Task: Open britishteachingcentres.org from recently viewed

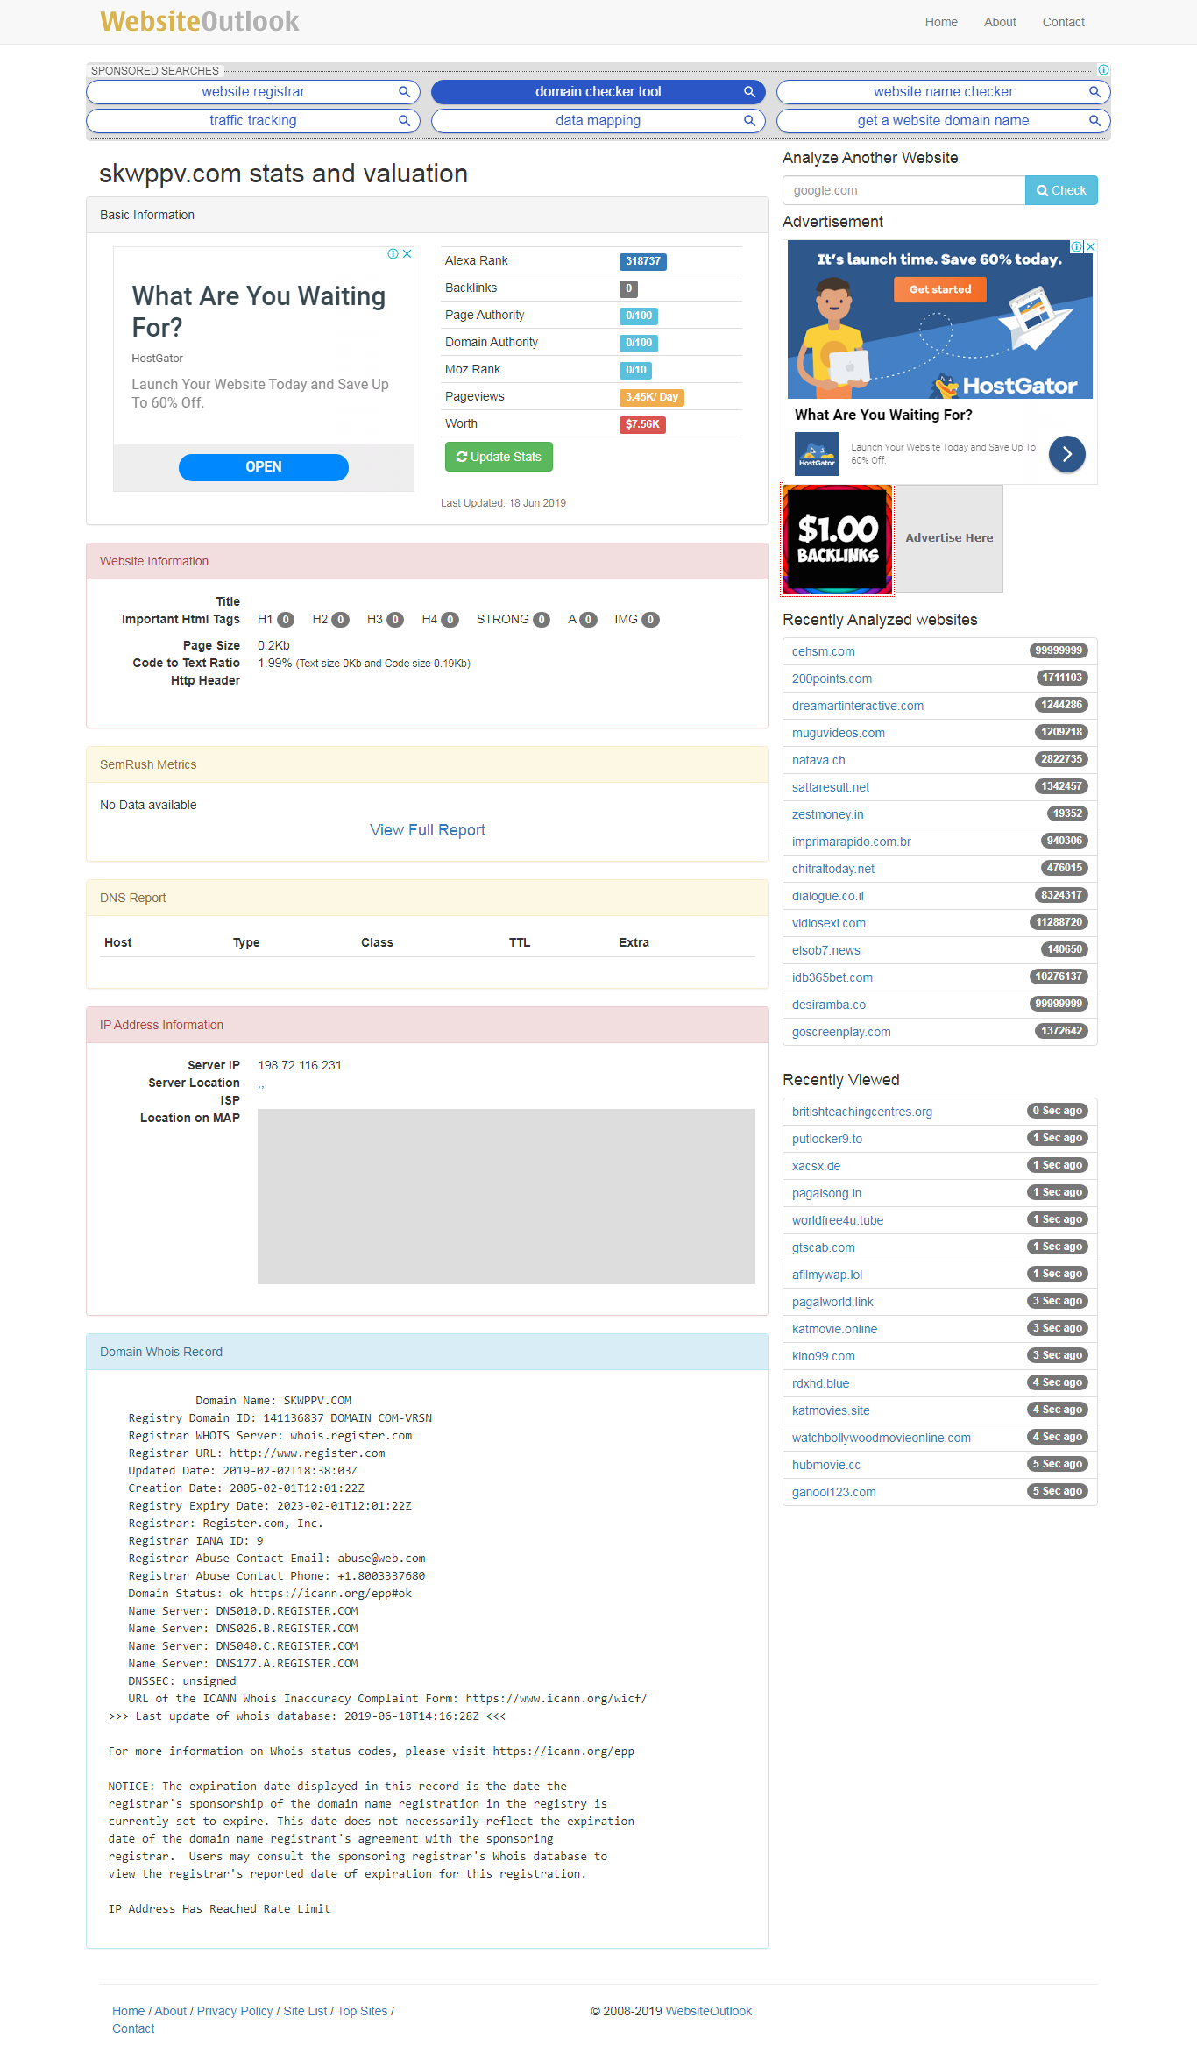Action: point(862,1112)
